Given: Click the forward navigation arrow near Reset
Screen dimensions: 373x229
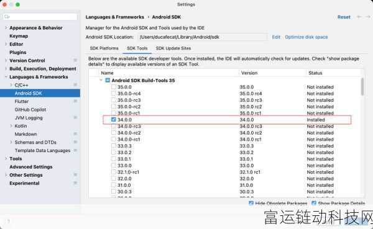Looking at the screenshot, I should coord(368,17).
